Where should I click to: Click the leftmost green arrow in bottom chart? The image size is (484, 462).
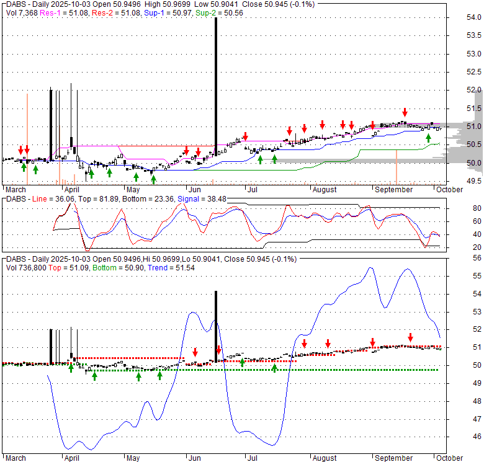point(71,368)
